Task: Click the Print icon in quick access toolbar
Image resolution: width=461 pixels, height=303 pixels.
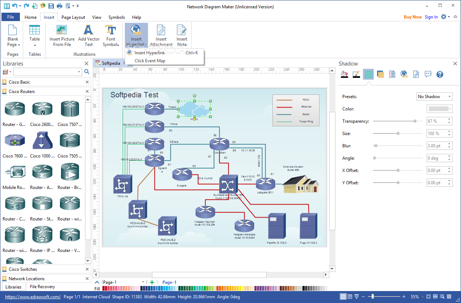Action: [x=59, y=6]
